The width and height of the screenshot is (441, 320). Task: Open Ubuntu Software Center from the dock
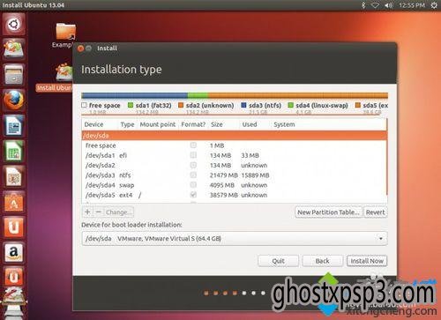14,202
